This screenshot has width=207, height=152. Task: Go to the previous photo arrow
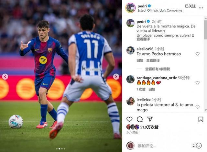pos(5,77)
